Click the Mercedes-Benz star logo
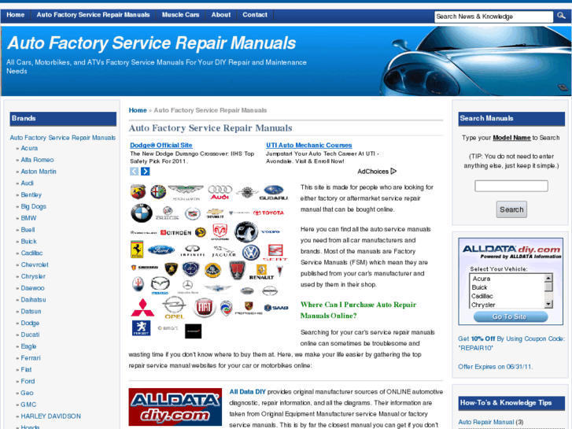The width and height of the screenshot is (572, 429). tap(187, 287)
